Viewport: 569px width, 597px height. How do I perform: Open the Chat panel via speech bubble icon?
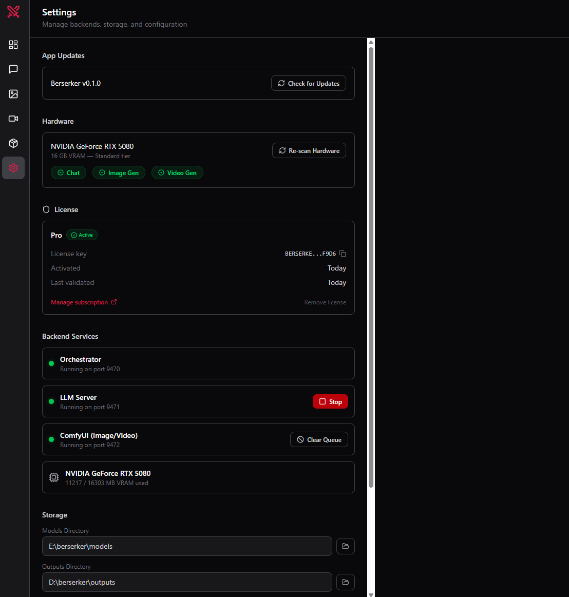coord(13,69)
